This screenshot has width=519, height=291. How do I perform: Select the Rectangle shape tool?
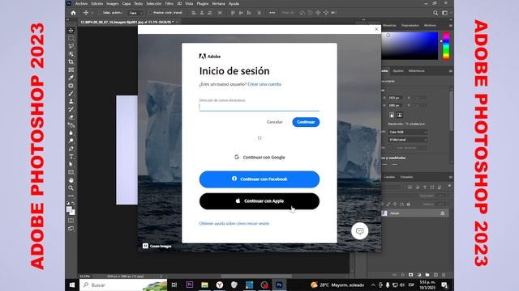[x=71, y=172]
